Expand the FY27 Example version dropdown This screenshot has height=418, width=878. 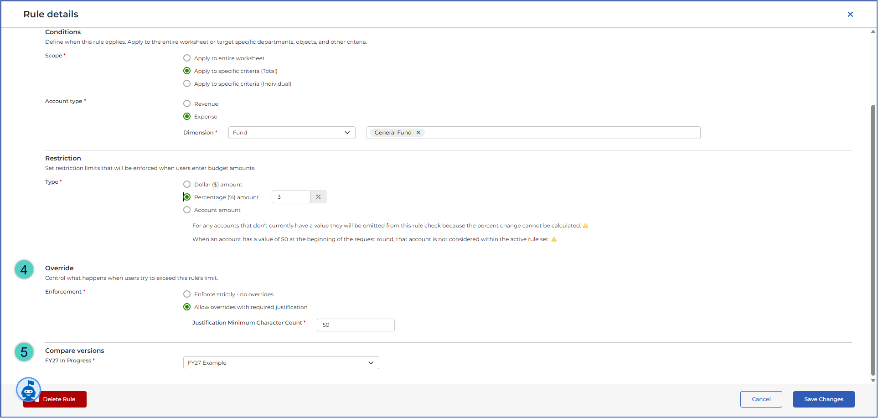pos(281,363)
